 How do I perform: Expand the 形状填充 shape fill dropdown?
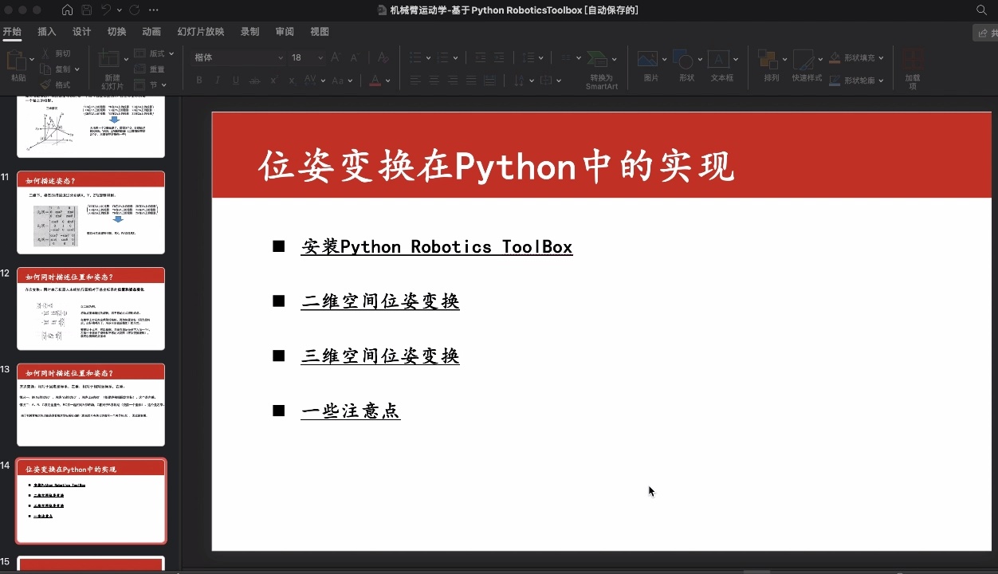click(880, 57)
